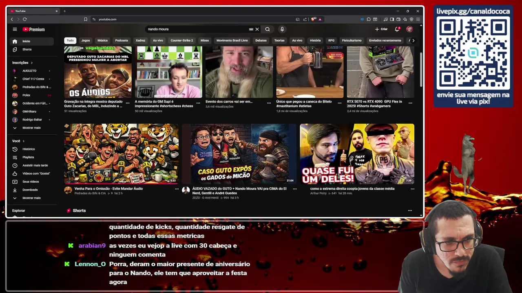Open the AUGUZTO subscription channel

coord(32,71)
